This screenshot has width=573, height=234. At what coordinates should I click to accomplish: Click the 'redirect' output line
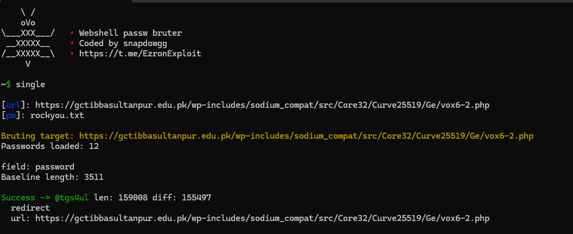coord(30,208)
